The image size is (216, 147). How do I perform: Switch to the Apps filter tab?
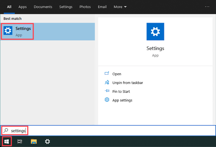[x=22, y=7]
